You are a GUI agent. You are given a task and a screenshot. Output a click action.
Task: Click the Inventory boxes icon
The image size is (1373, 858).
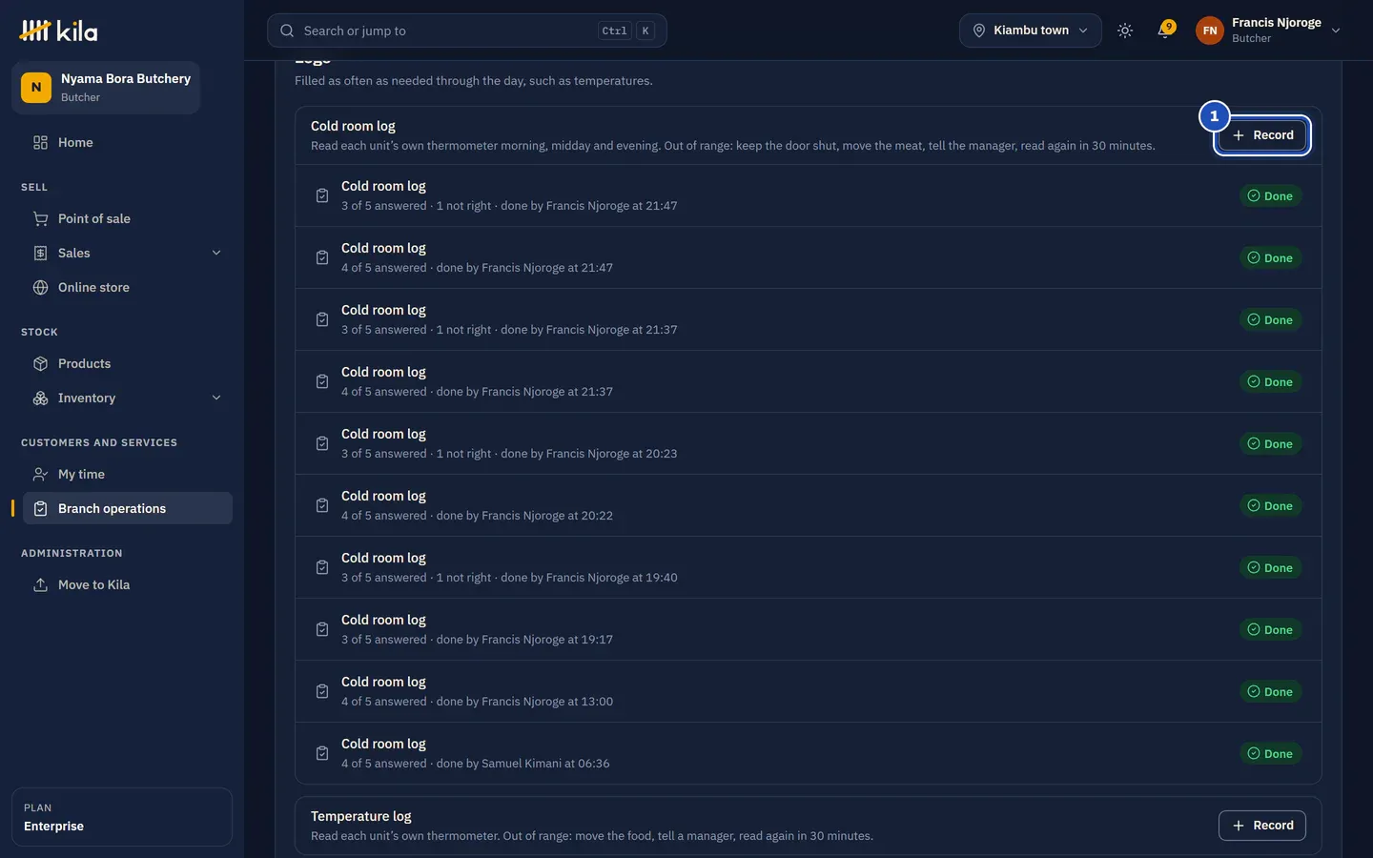point(40,398)
